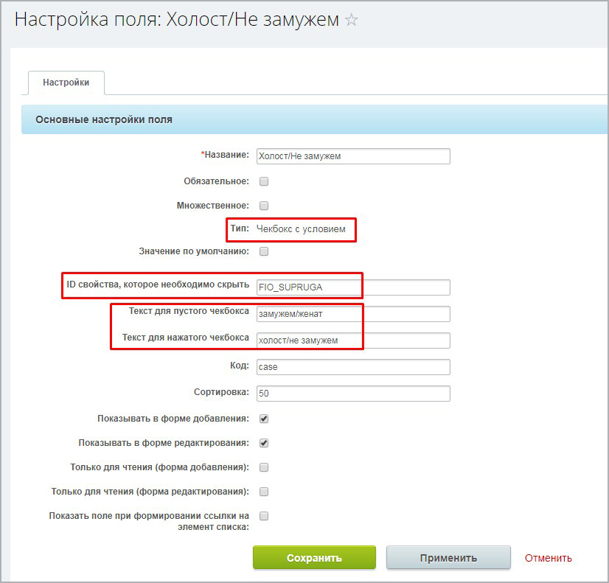Click the Тип label
The width and height of the screenshot is (609, 583).
point(240,228)
